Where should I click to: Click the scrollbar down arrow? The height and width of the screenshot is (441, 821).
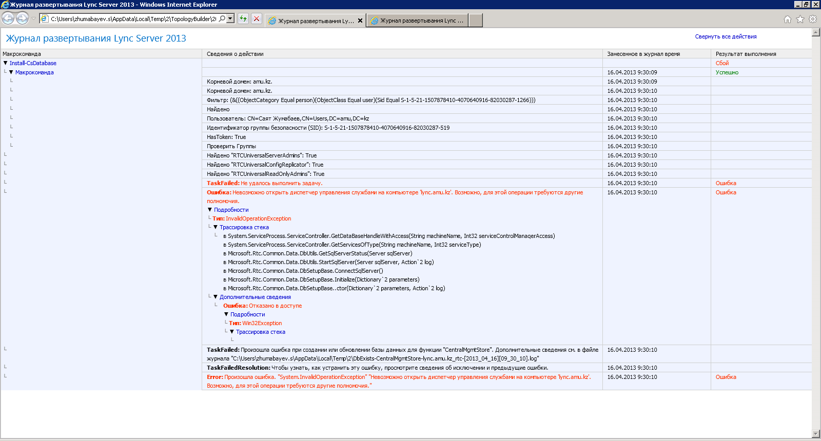point(816,434)
